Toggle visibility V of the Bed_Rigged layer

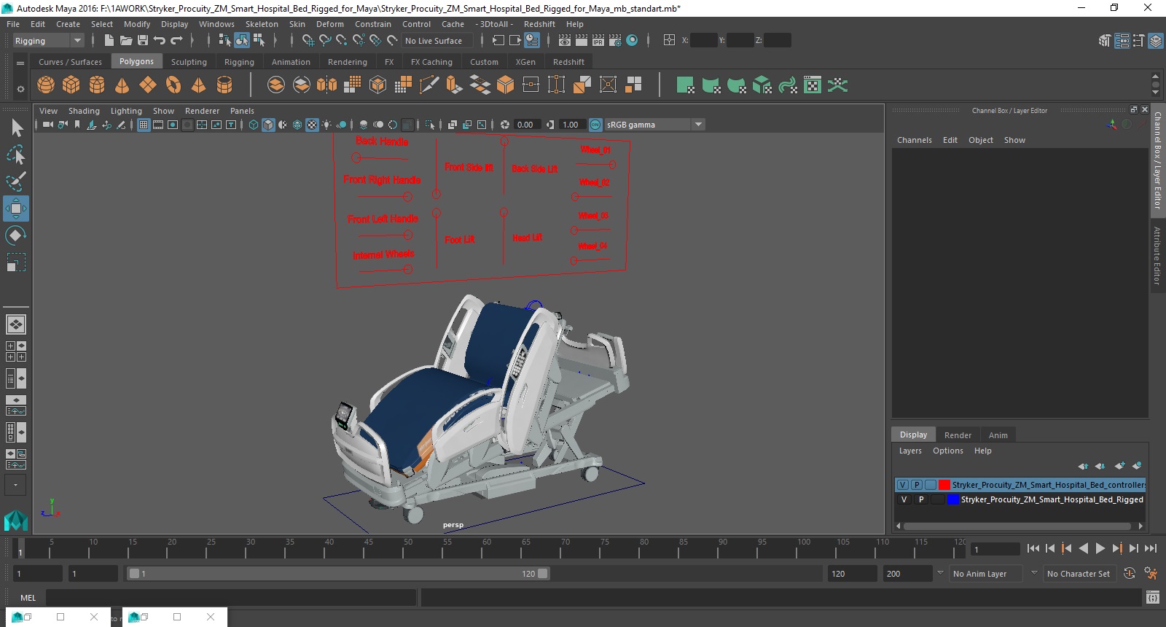904,499
